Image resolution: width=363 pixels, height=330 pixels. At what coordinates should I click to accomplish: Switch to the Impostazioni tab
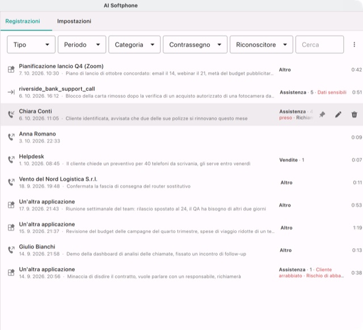[x=74, y=21]
